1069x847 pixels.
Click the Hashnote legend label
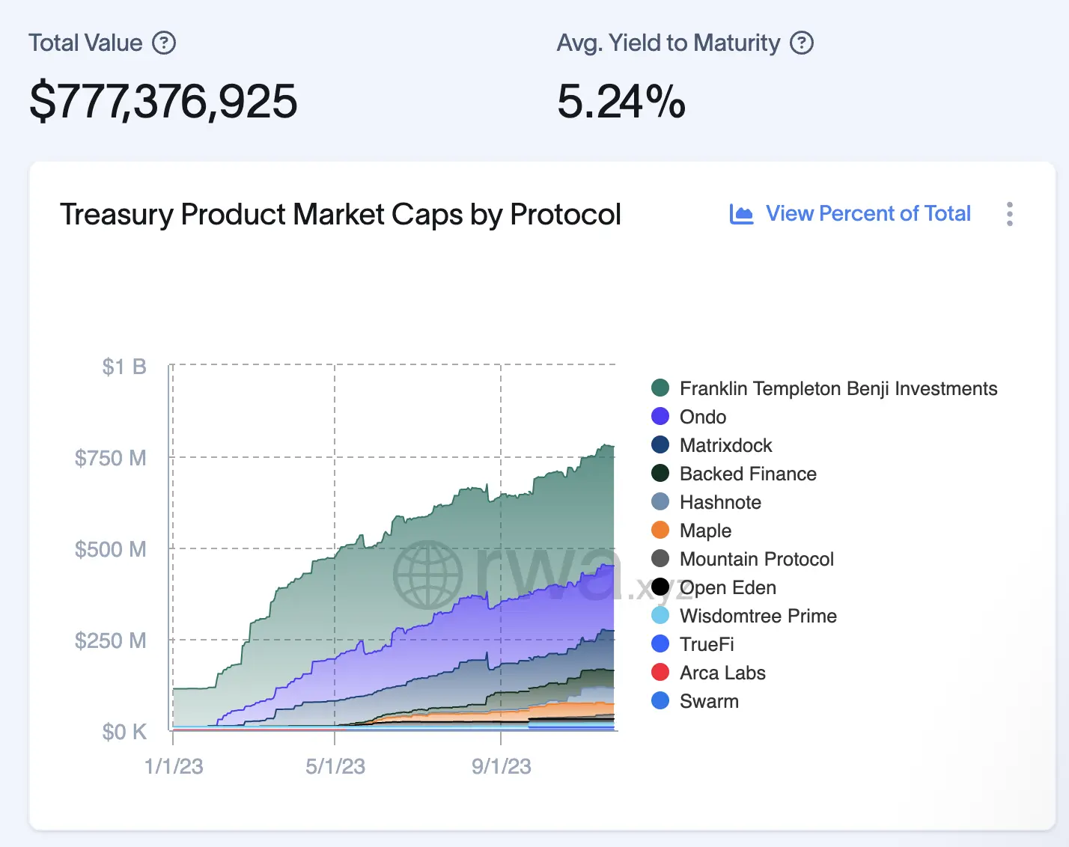[720, 502]
